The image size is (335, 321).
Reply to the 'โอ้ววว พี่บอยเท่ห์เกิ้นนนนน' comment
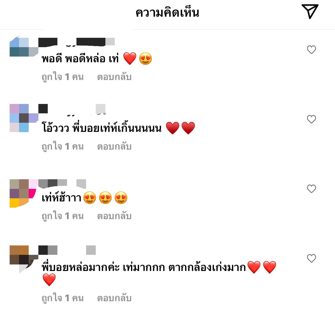pos(114,147)
